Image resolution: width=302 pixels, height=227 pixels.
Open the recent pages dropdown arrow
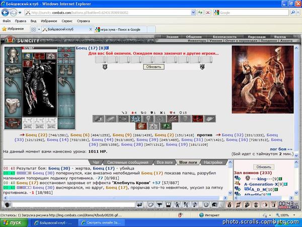pyautogui.click(x=20, y=13)
